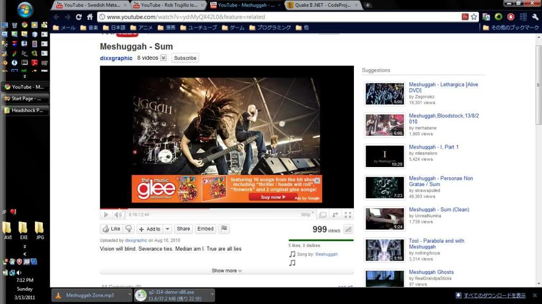Open Meshuggah - Personae Non Gratae thumbnail

tap(384, 187)
